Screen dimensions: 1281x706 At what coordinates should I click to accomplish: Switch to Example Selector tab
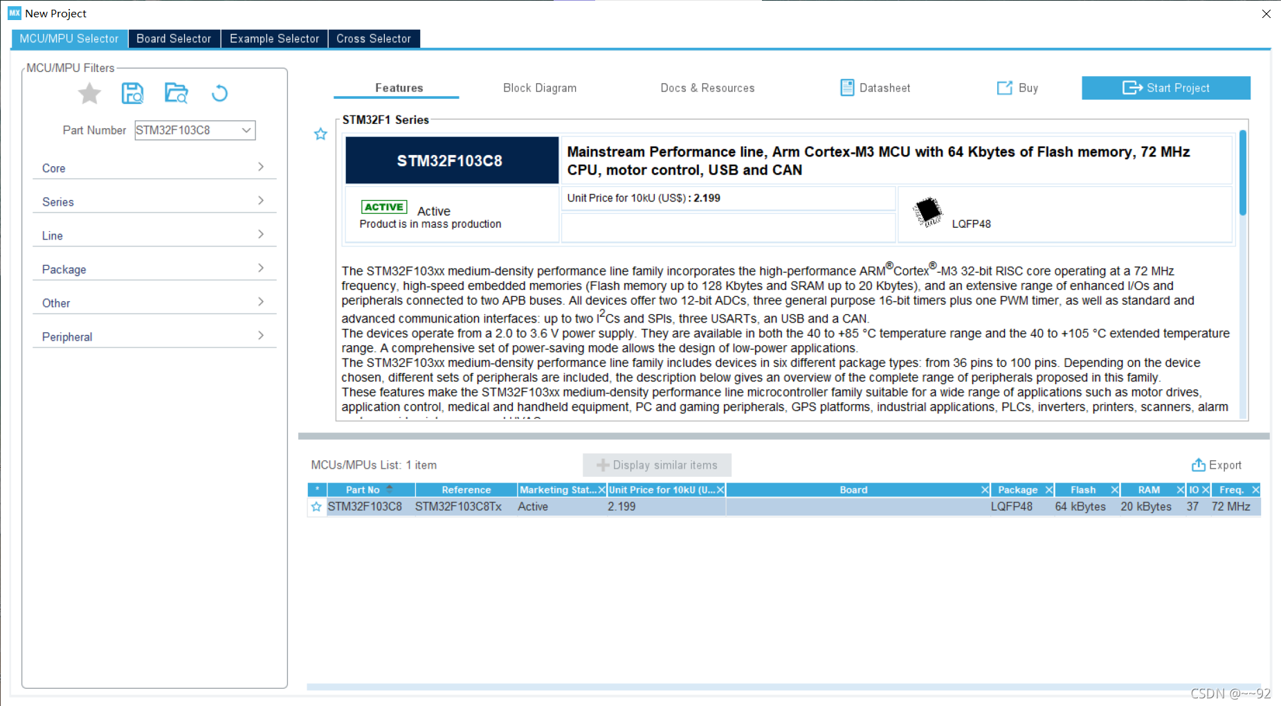(x=275, y=39)
